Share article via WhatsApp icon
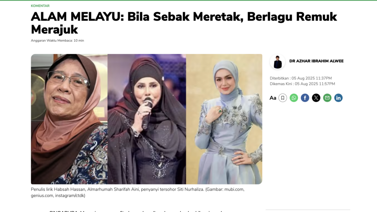The width and height of the screenshot is (377, 212). click(293, 98)
